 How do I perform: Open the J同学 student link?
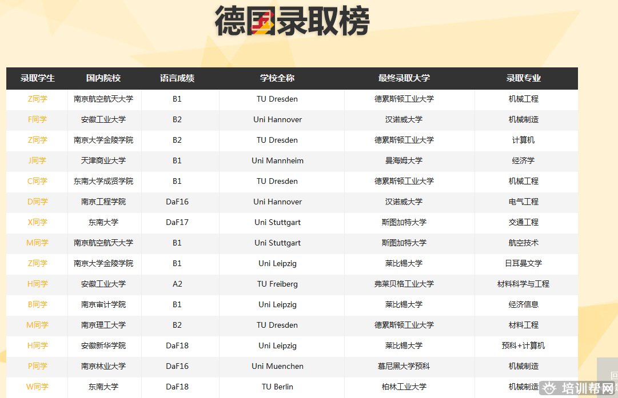(x=38, y=160)
